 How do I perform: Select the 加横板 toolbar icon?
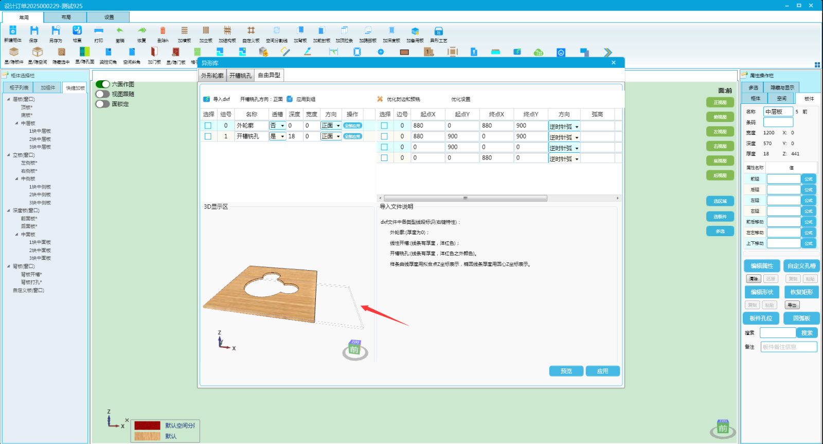coord(184,31)
